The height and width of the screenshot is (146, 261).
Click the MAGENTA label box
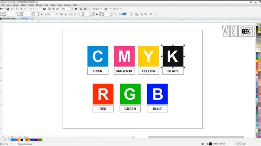pyautogui.click(x=124, y=71)
